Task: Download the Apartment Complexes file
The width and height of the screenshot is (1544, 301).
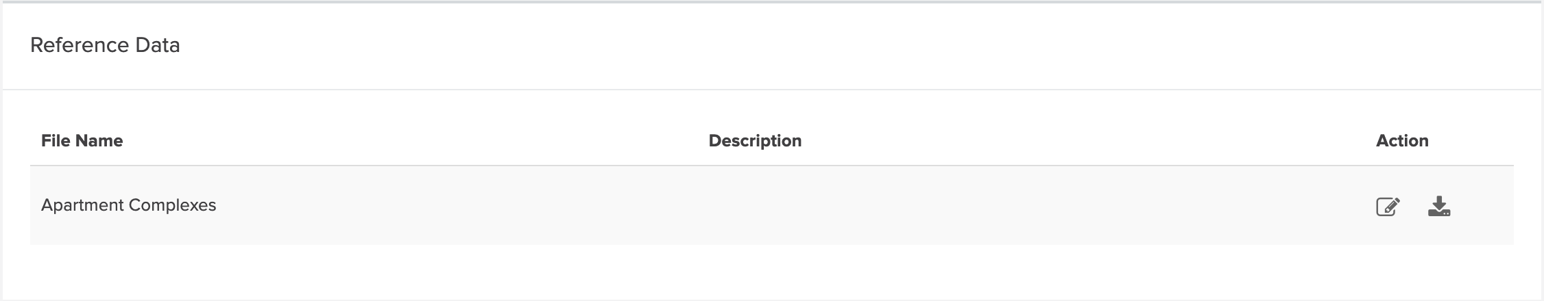Action: (1438, 206)
